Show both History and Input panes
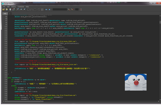The image size is (161, 105). coord(35,10)
